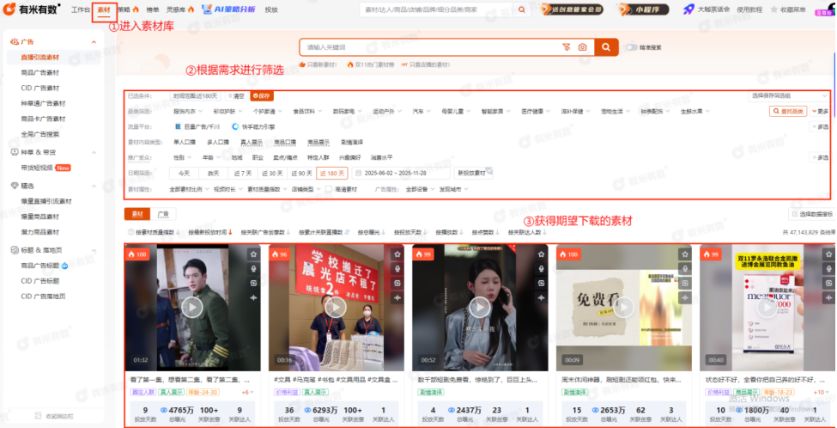Open image search via camera icon
837x428 pixels.
tap(582, 47)
